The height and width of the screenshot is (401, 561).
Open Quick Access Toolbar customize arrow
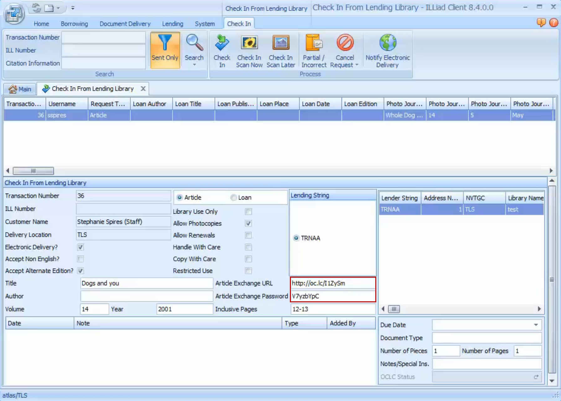(73, 8)
